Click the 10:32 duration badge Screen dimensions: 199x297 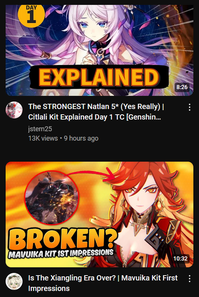(x=181, y=259)
